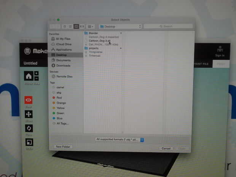Select the Cartoon_Dog-3.makerbot file
This screenshot has width=236, height=177.
pyautogui.click(x=104, y=37)
